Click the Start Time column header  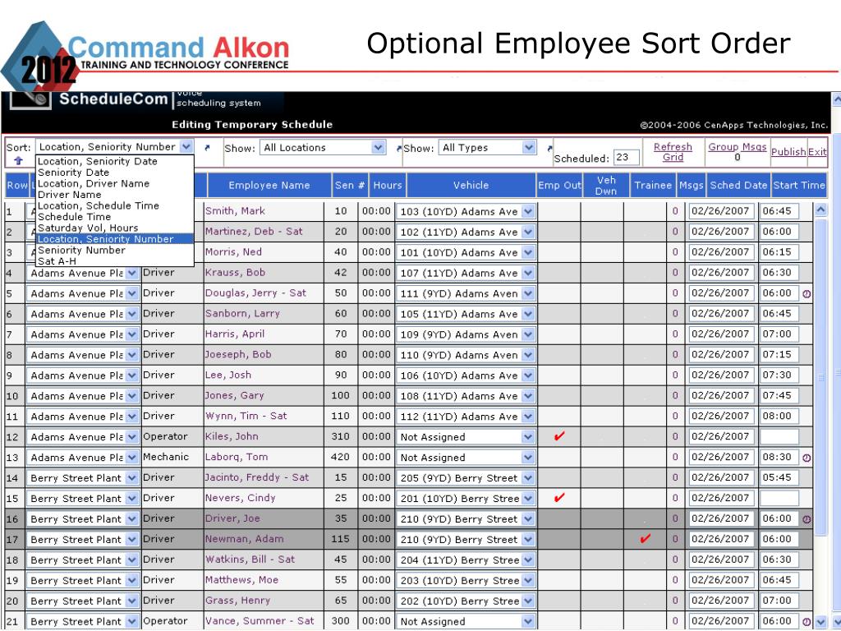pos(798,185)
